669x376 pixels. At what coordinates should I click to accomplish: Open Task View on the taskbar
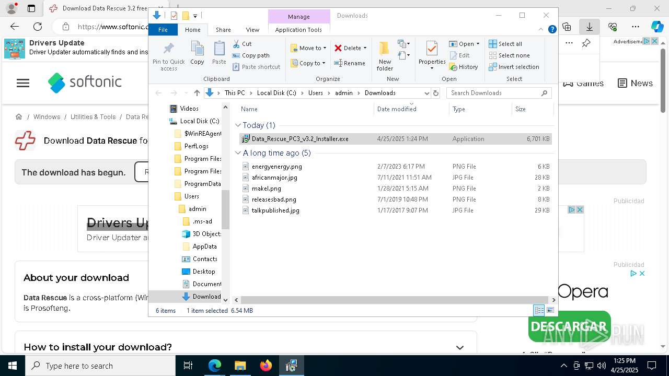(x=188, y=366)
